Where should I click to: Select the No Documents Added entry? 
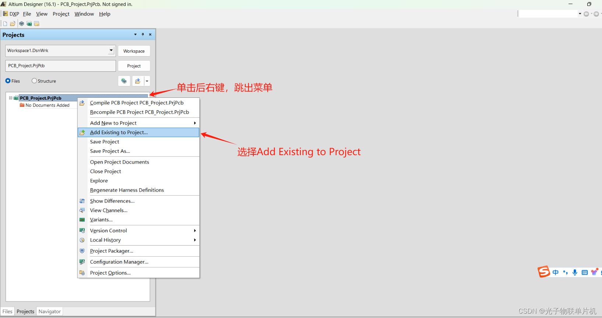47,105
